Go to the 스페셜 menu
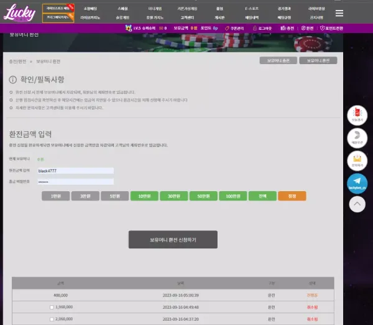 tap(122, 9)
